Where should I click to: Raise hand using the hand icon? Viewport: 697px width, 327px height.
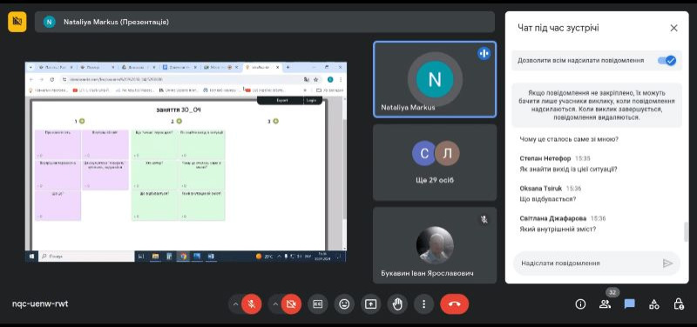tap(397, 304)
